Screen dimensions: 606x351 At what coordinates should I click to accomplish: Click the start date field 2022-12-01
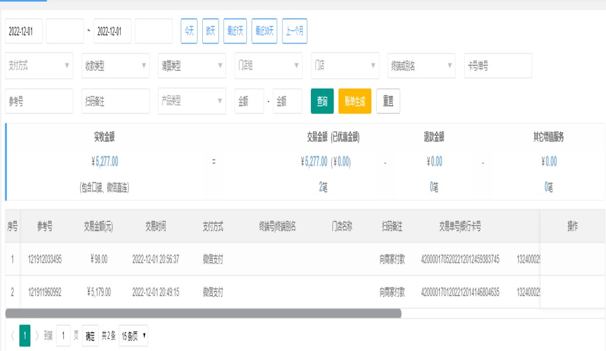pos(24,31)
